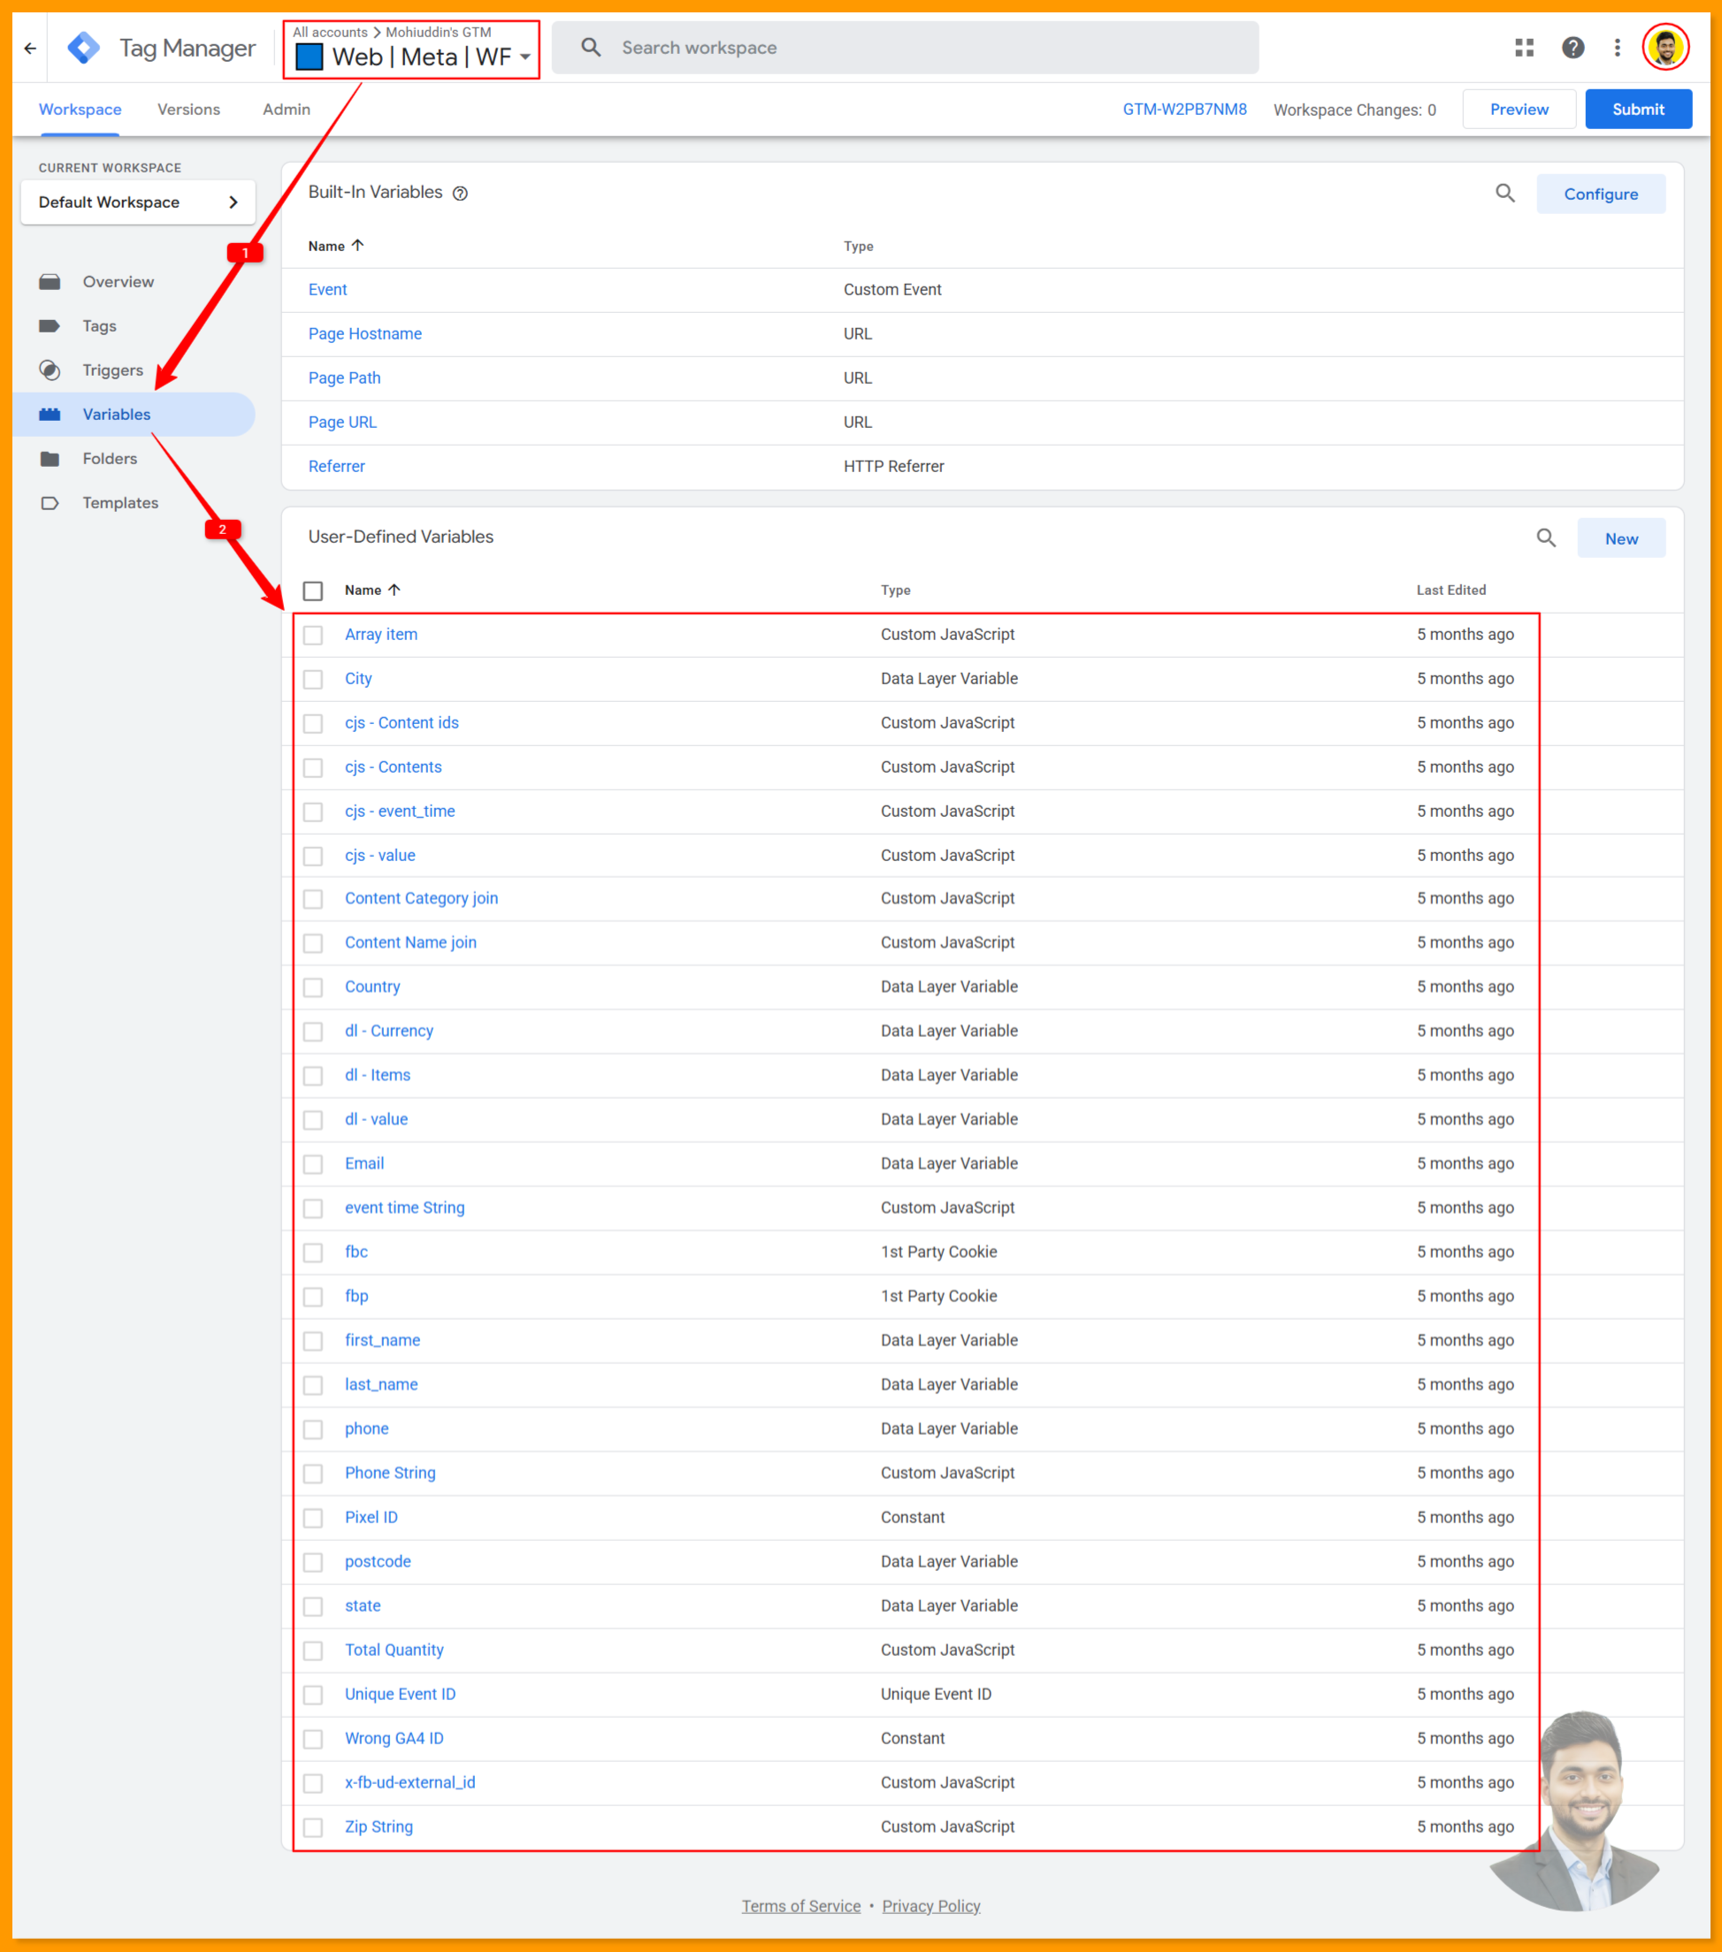Click the three-dot overflow menu icon

tap(1617, 47)
